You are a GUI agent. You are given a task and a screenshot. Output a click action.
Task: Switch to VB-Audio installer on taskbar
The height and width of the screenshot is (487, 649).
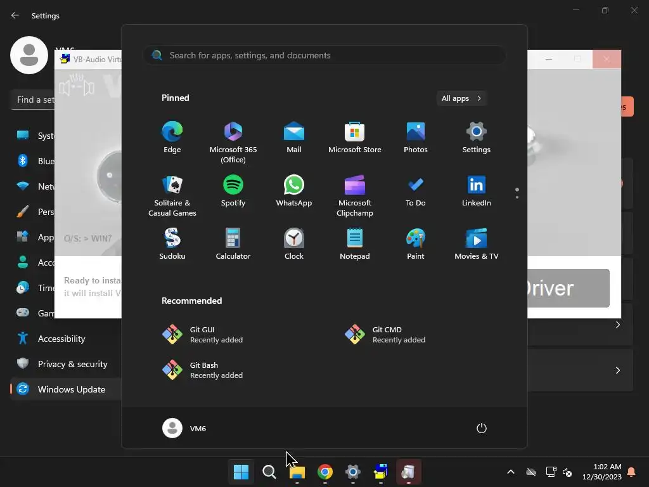click(x=380, y=472)
